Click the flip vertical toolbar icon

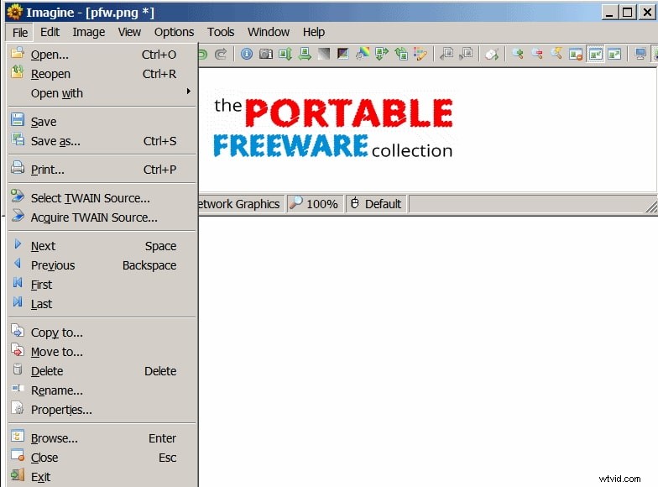(x=285, y=54)
